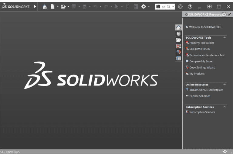The image size is (233, 154).
Task: Click the search magnifier icon
Action: (169, 7)
